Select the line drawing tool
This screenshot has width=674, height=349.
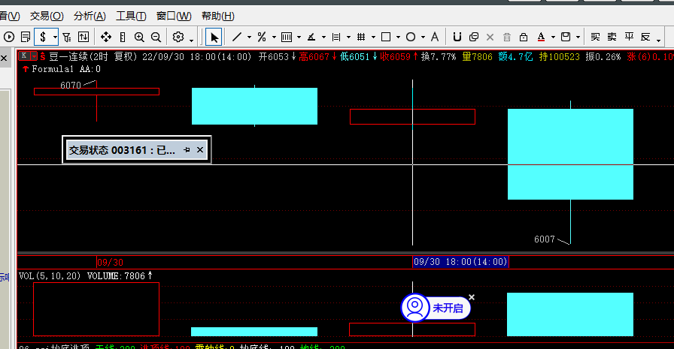point(237,37)
